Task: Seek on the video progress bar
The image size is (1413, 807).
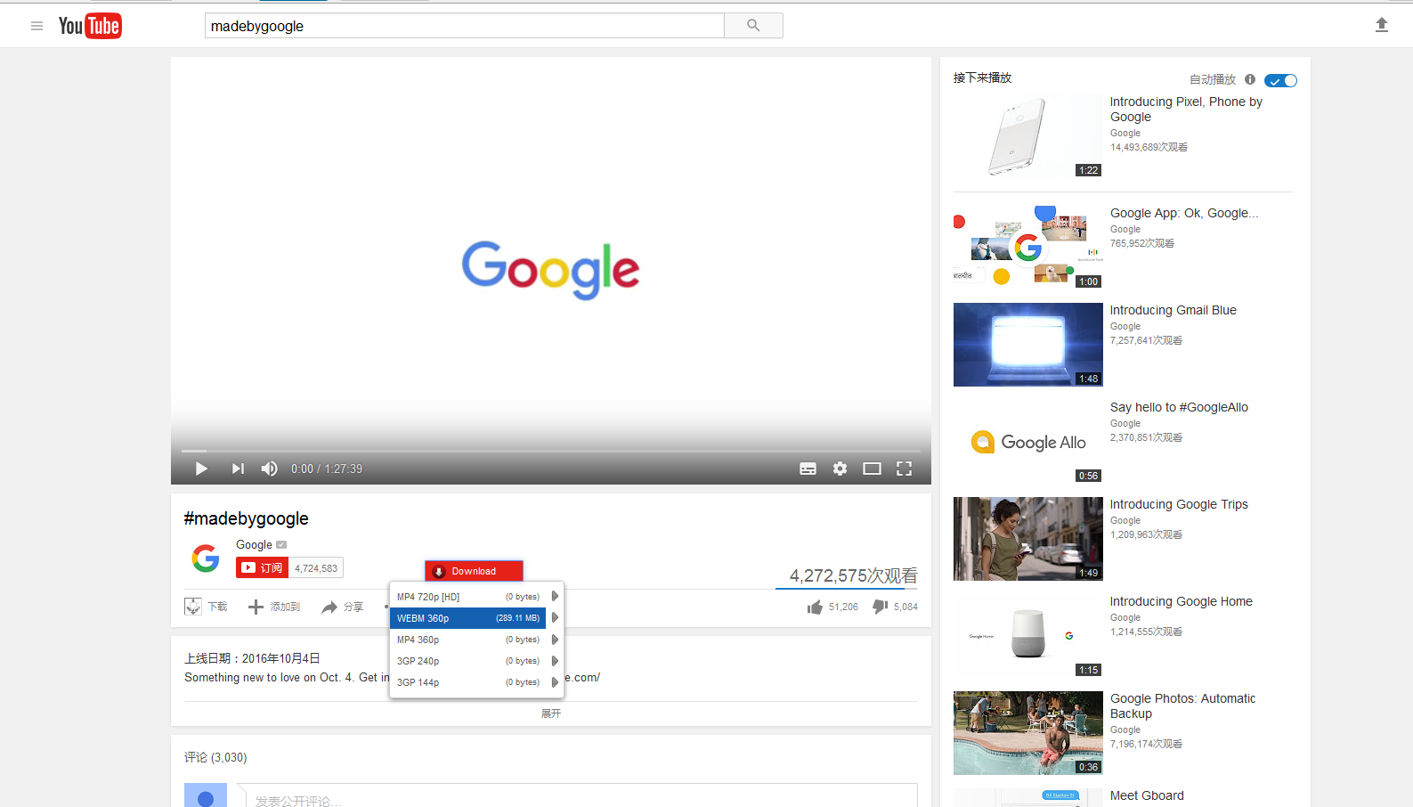Action: (551, 451)
